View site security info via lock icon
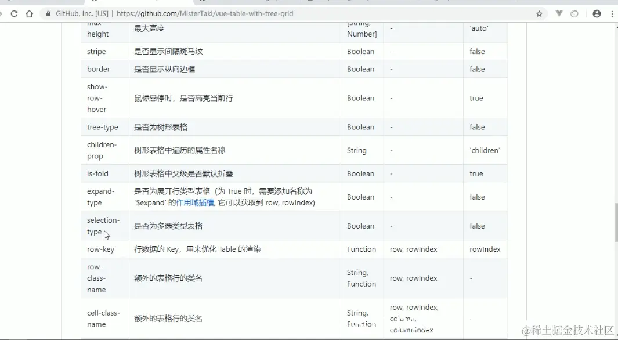 [49, 14]
